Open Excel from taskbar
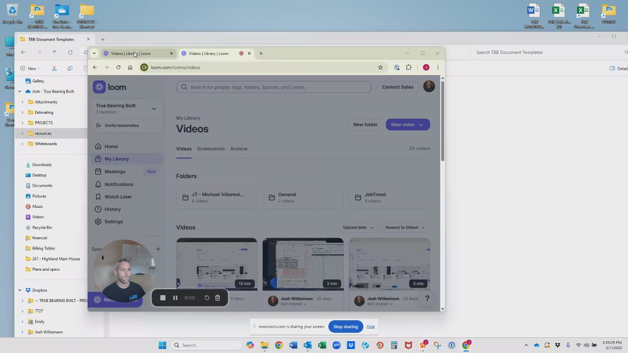Image resolution: width=628 pixels, height=353 pixels. tap(322, 345)
